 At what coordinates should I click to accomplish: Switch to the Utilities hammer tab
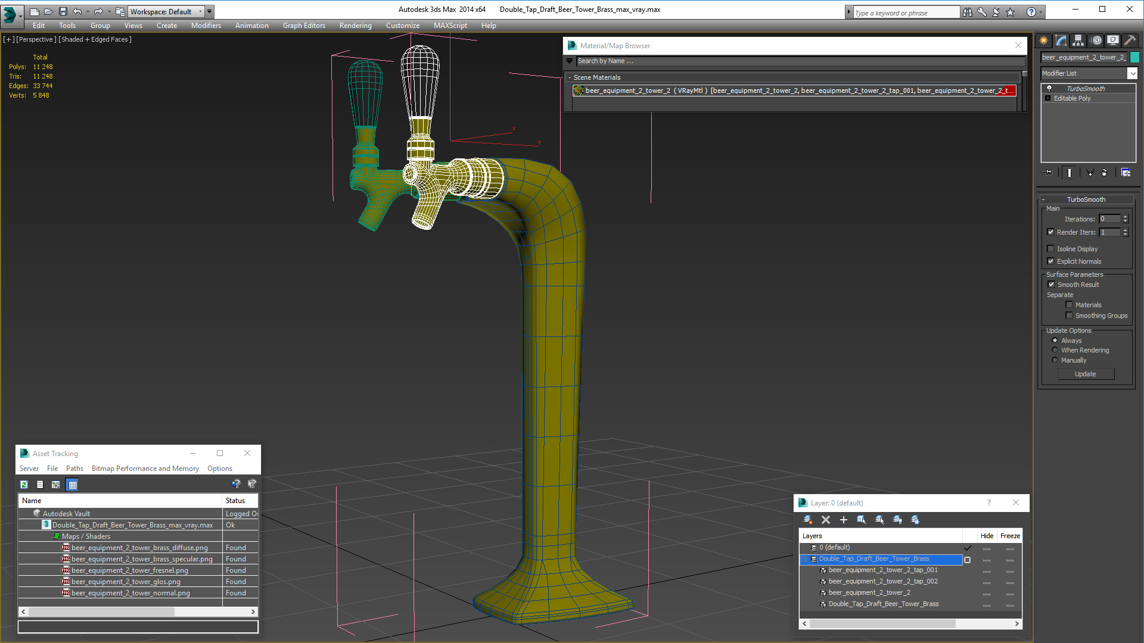click(1130, 40)
